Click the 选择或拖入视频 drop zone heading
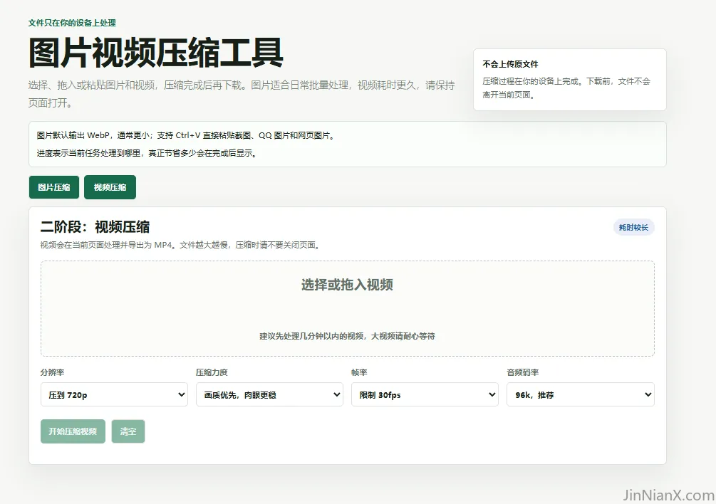The image size is (716, 504). click(x=347, y=285)
